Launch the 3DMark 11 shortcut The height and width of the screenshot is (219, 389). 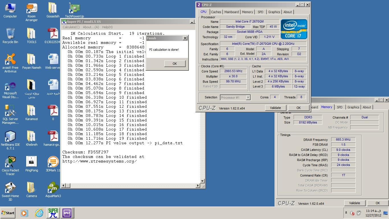click(53, 164)
